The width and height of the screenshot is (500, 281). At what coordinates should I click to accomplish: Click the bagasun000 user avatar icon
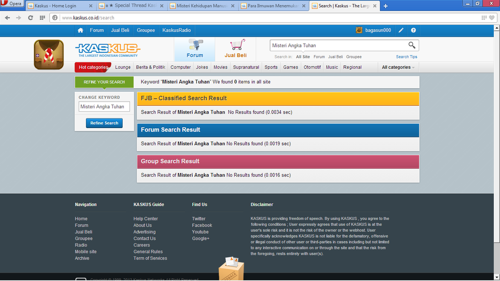point(359,30)
